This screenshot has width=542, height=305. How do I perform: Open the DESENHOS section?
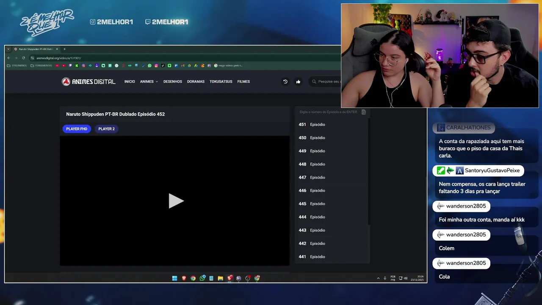pos(173,81)
